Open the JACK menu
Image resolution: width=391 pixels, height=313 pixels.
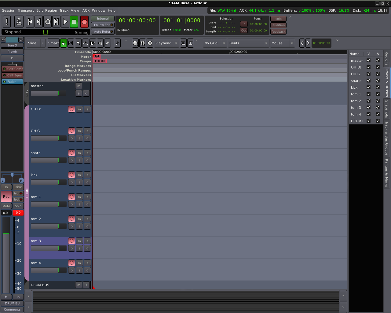(86, 10)
